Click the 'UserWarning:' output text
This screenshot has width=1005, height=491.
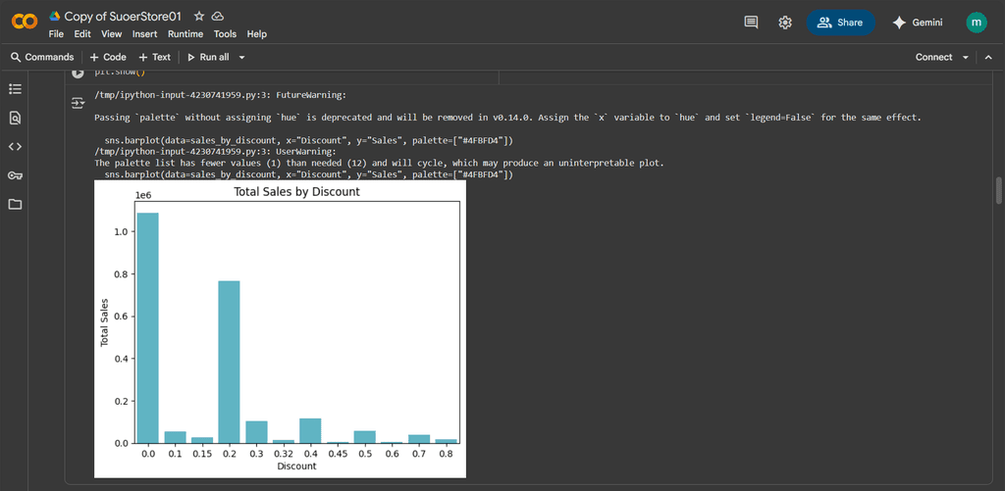pos(306,152)
